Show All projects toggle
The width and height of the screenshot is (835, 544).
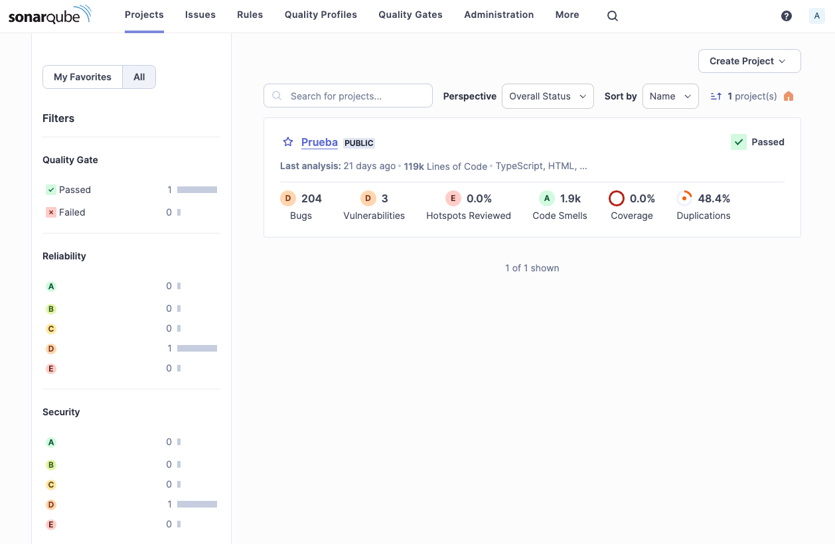[139, 77]
